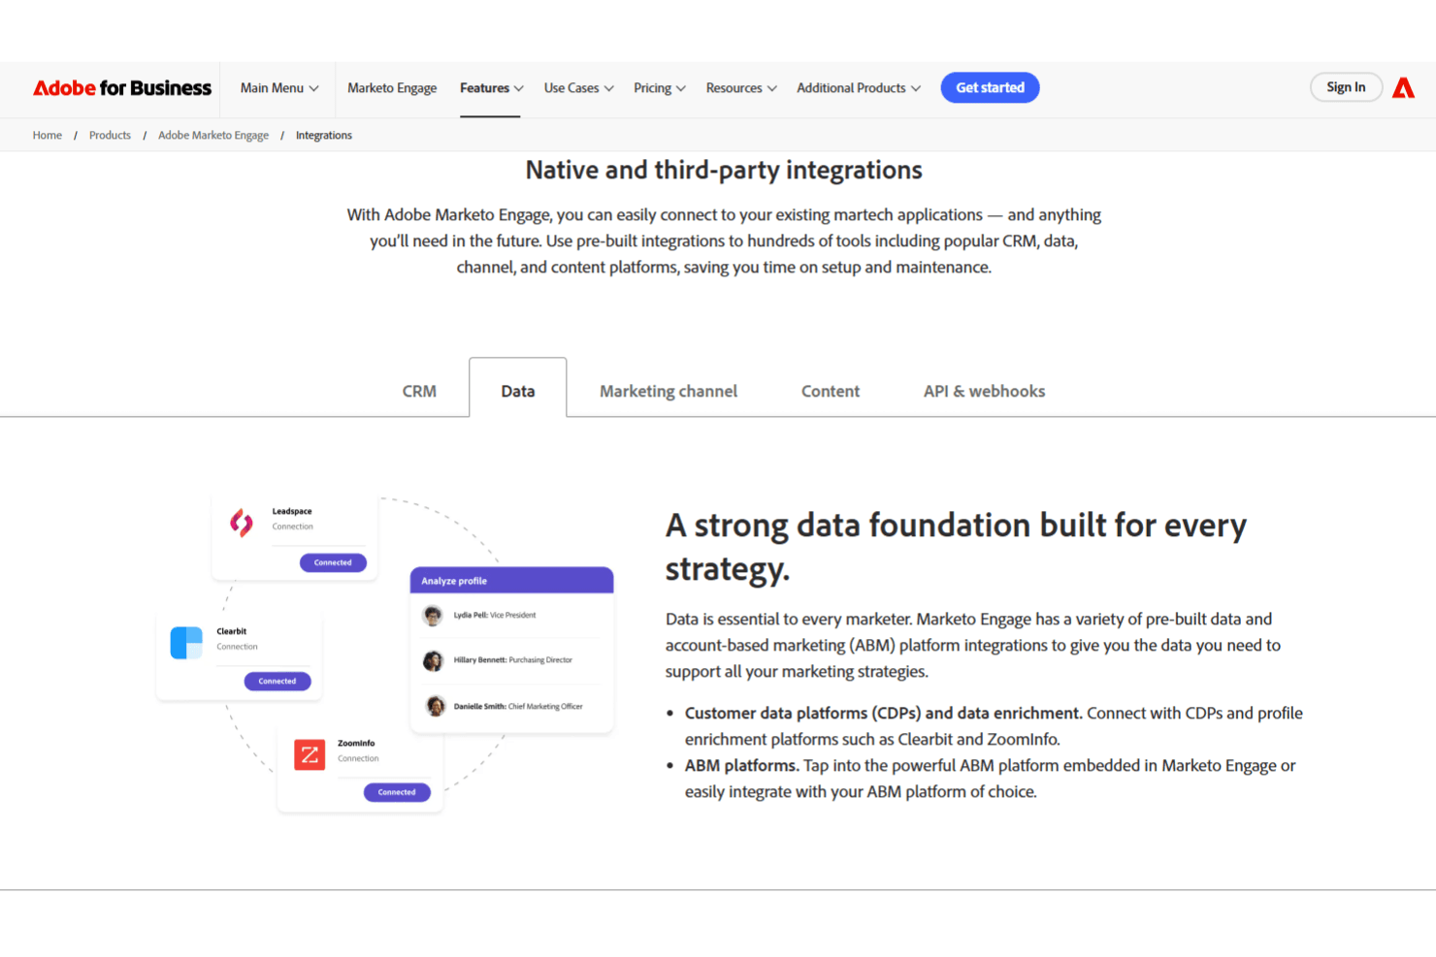1436x957 pixels.
Task: Click the 'A strong data foundation' heading
Action: 956,547
